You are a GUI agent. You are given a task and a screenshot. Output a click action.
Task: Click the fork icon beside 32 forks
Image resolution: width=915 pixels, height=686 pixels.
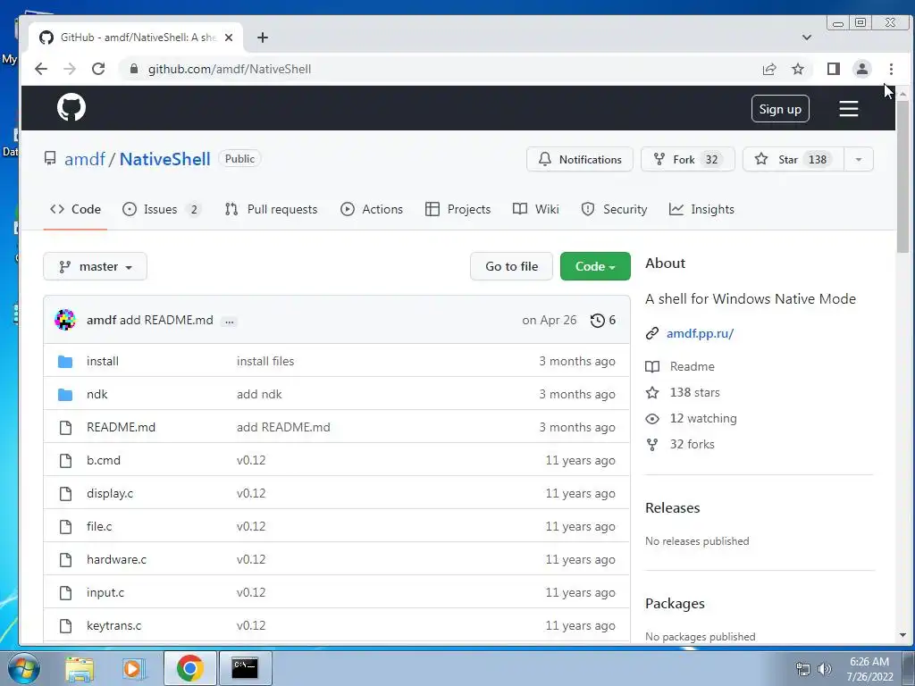tap(651, 445)
